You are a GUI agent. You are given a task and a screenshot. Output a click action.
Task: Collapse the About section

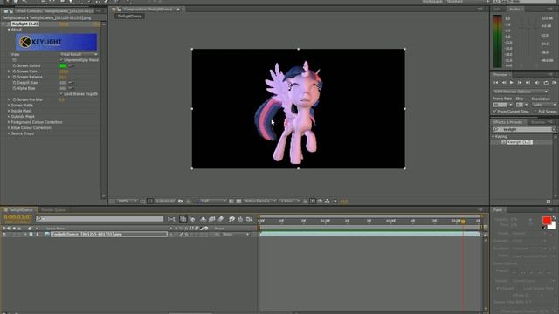pos(9,30)
